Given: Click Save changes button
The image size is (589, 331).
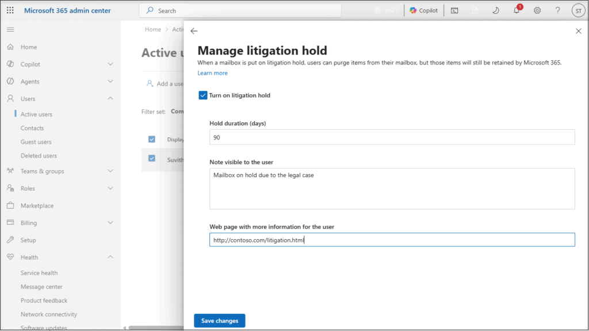Looking at the screenshot, I should tap(220, 321).
